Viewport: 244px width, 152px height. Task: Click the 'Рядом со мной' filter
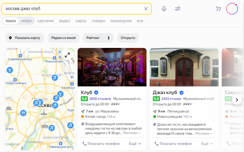point(63,38)
